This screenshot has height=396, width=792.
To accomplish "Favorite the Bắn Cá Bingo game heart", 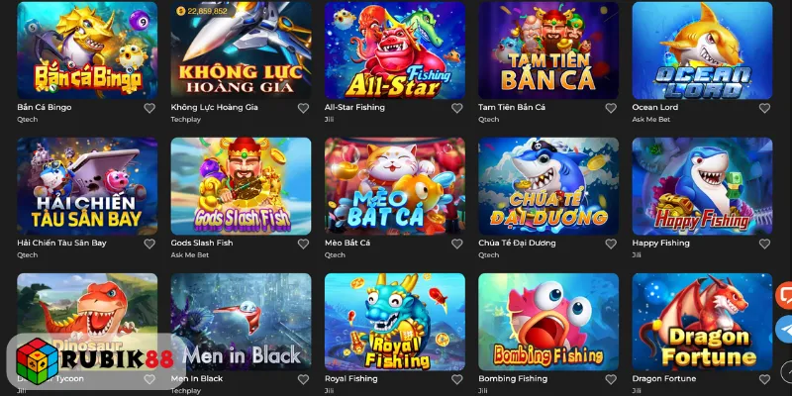I will 149,108.
